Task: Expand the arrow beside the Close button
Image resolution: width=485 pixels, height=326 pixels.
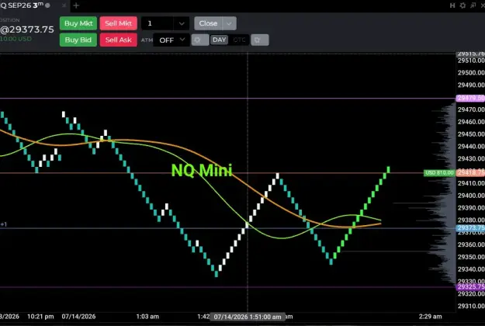Action: [229, 23]
